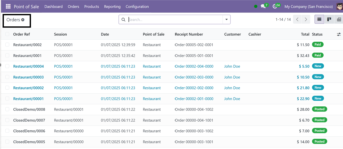The image size is (343, 149).
Task: Open the Dashboard menu
Action: 53,6
